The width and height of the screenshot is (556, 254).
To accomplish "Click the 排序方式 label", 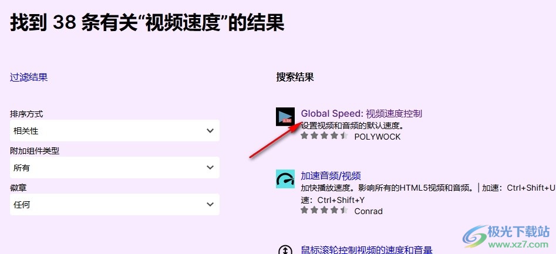I will (26, 114).
